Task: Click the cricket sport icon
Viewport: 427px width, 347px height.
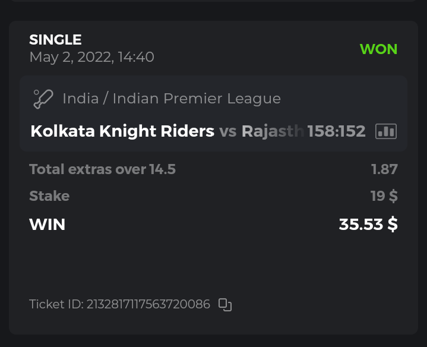Action: pos(44,99)
